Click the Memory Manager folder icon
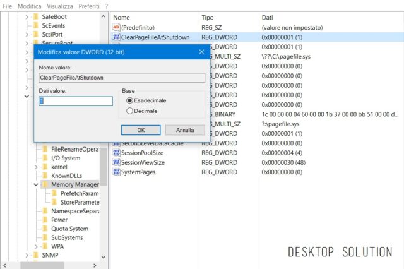This screenshot has height=269, width=404. [45, 184]
